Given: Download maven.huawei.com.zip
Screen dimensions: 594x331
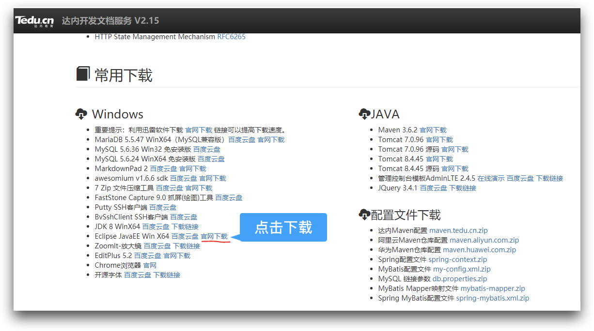Looking at the screenshot, I should click(480, 250).
